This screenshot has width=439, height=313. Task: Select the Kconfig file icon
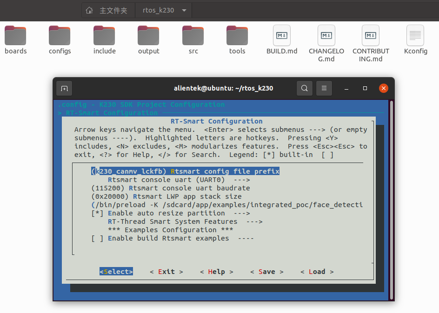click(415, 36)
